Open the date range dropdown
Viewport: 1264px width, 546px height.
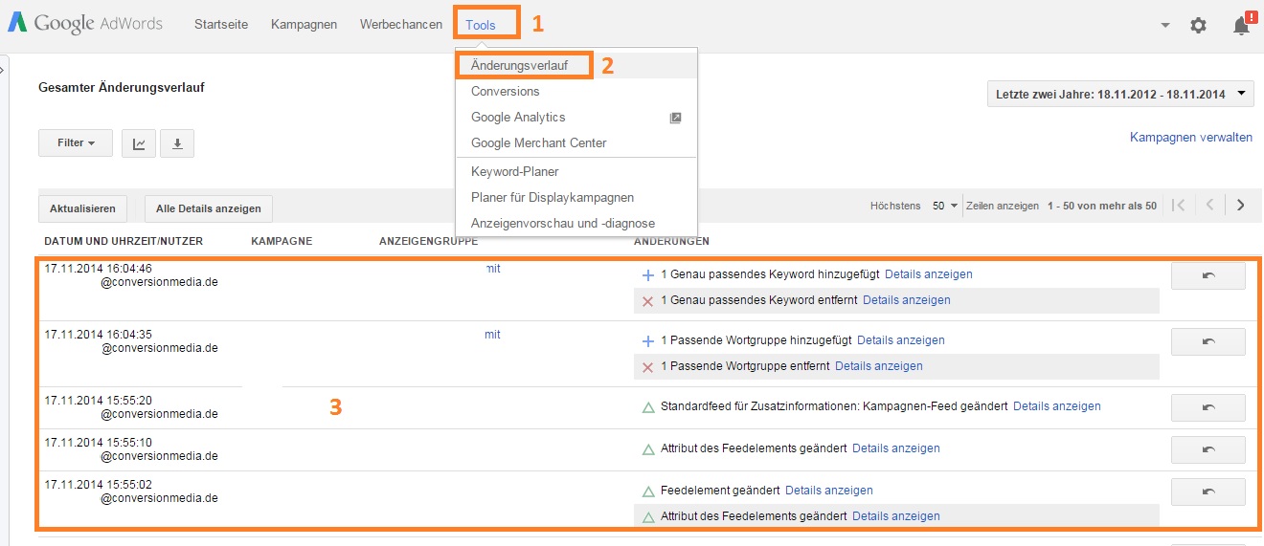(1120, 94)
